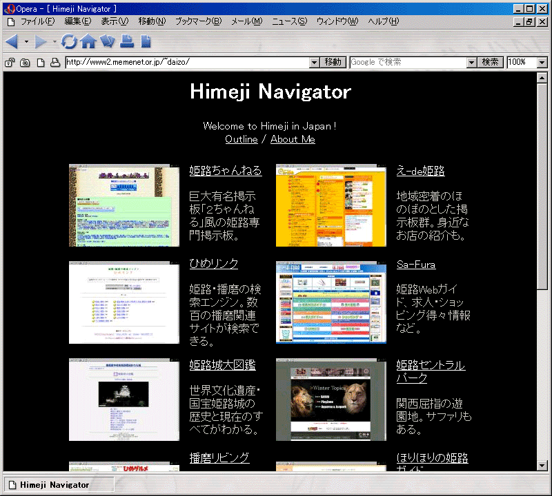The image size is (552, 496).
Task: Click the padlock icon beside the address bar
Action: click(10, 63)
